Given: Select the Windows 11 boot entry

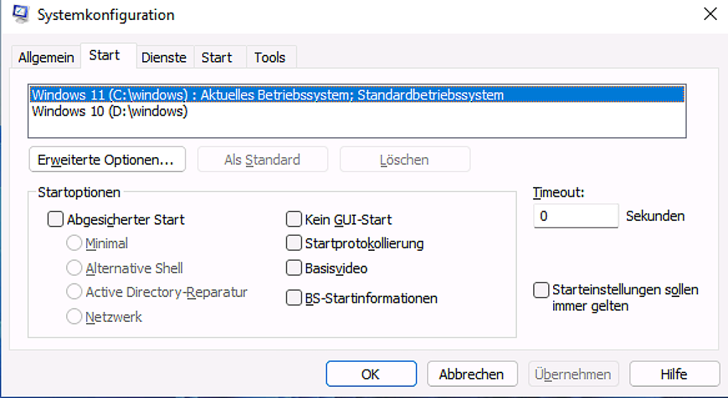Looking at the screenshot, I should (x=267, y=95).
